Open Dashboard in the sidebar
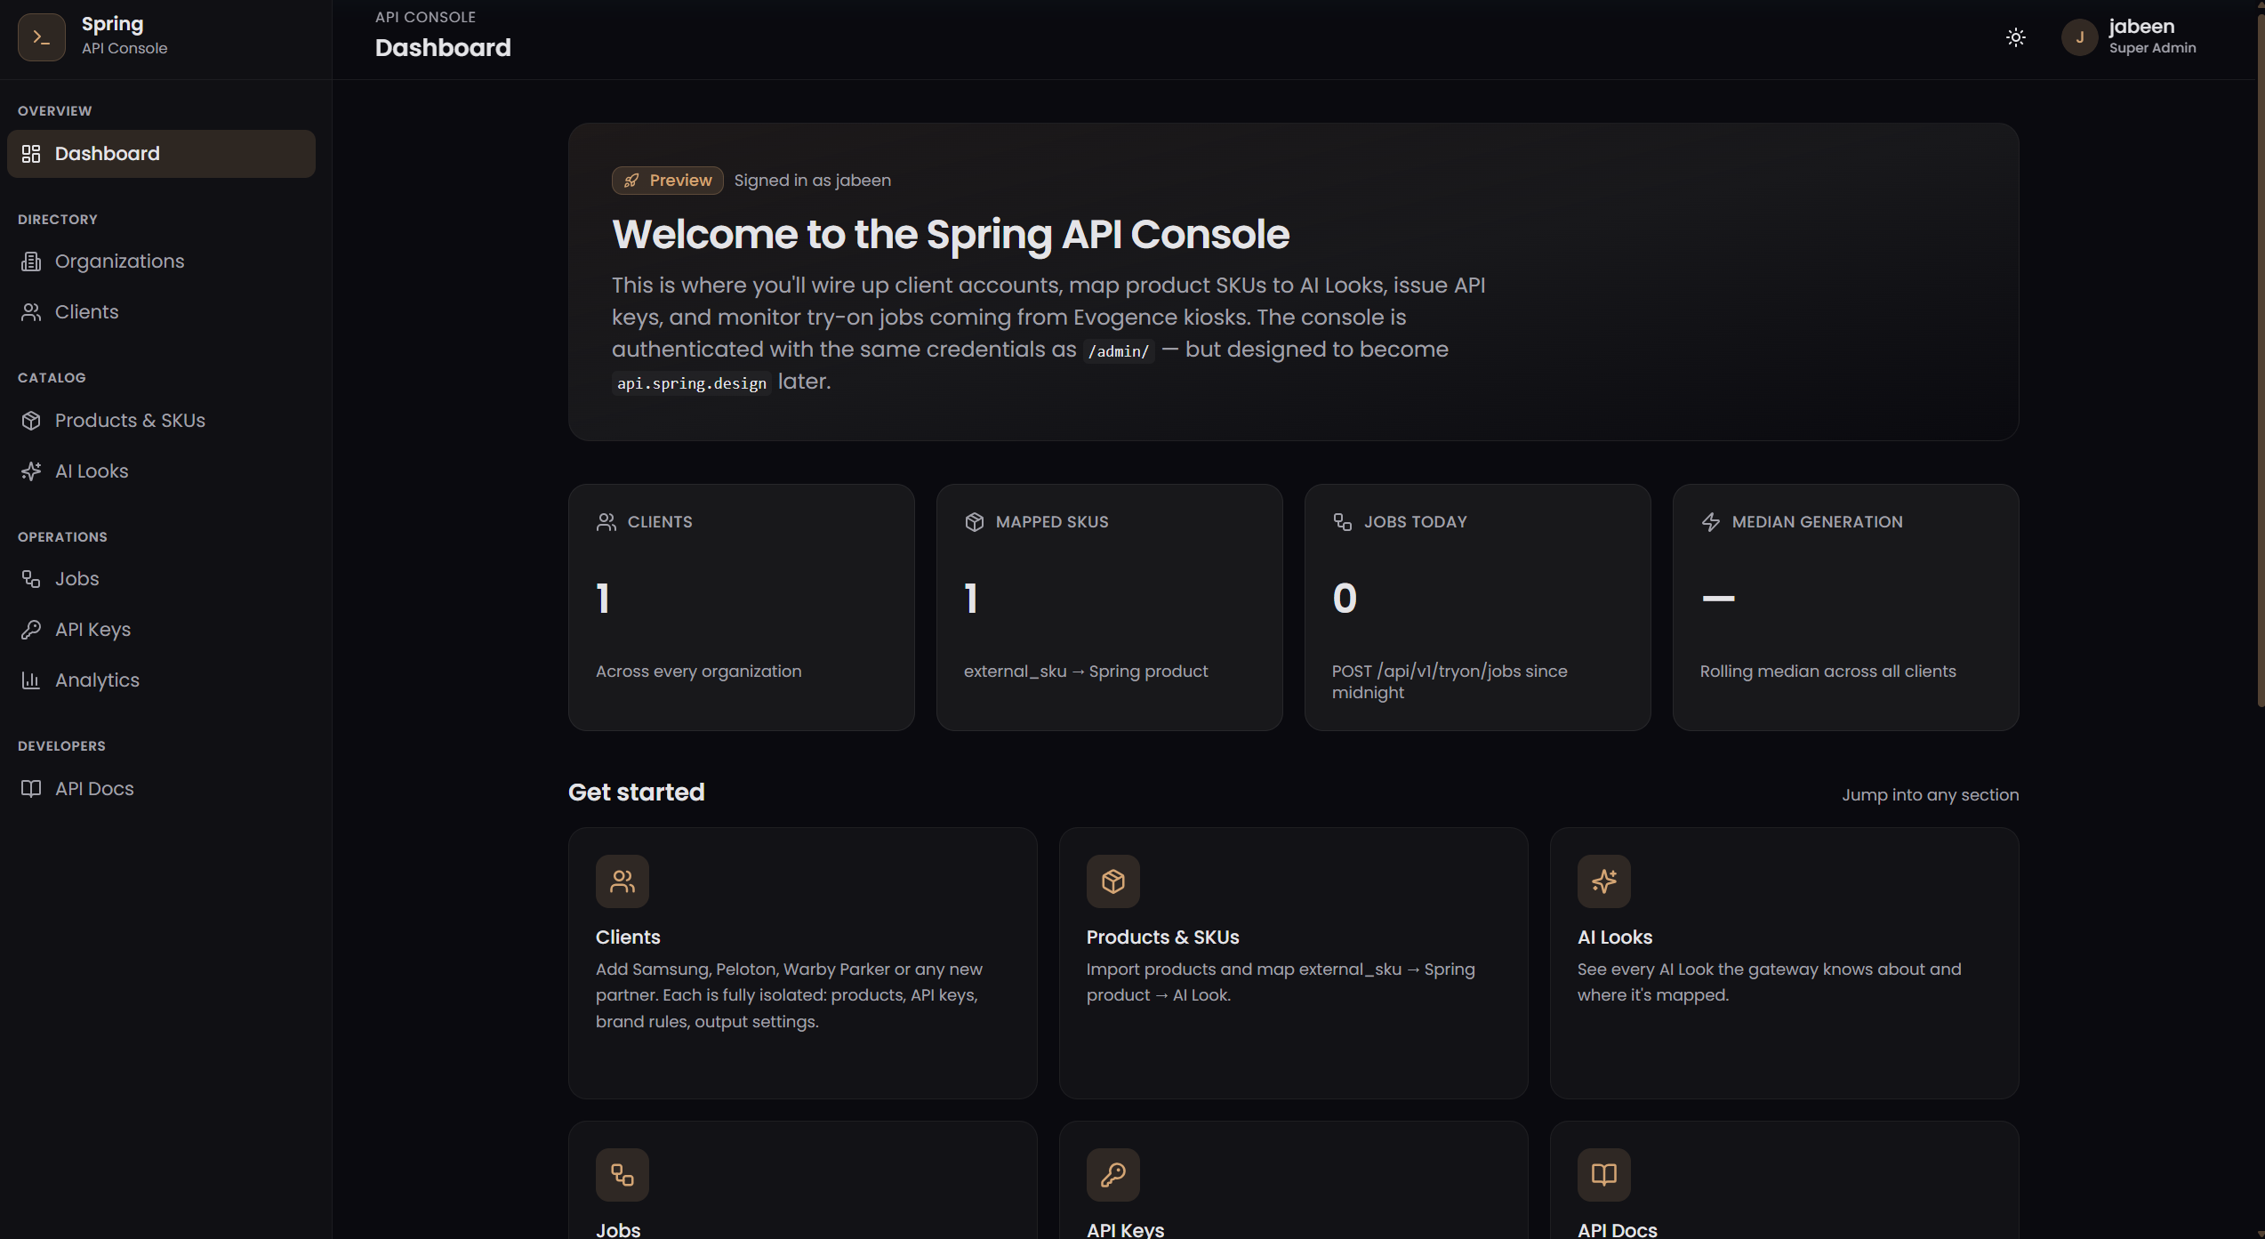Screen dimensions: 2265x1239 (161, 154)
